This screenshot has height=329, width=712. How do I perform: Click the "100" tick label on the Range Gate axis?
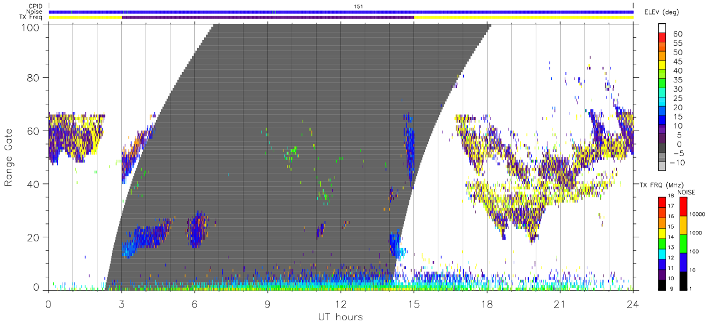pyautogui.click(x=31, y=27)
